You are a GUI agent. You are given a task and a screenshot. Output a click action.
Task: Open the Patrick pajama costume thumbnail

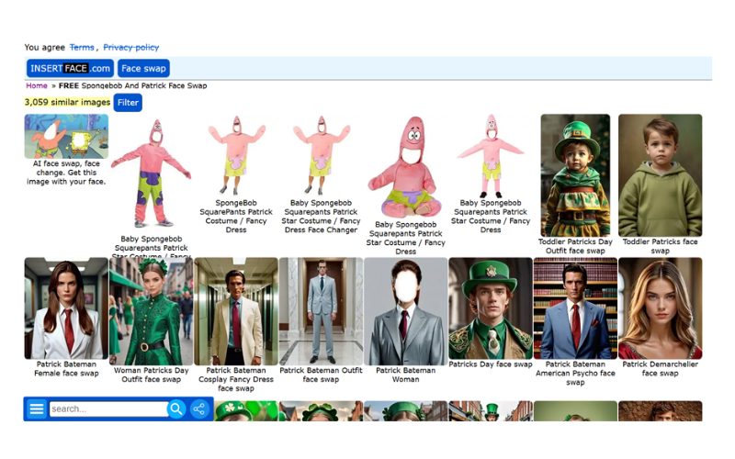151,174
